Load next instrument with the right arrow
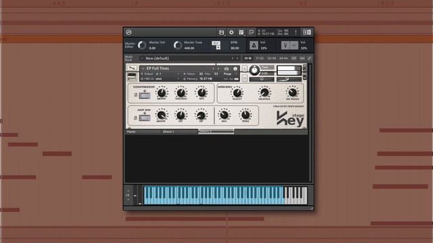 tap(218, 69)
